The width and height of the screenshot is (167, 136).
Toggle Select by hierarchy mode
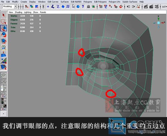[26, 7]
